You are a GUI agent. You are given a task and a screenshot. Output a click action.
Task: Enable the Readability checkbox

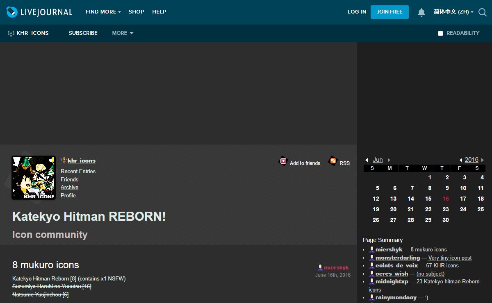(440, 33)
